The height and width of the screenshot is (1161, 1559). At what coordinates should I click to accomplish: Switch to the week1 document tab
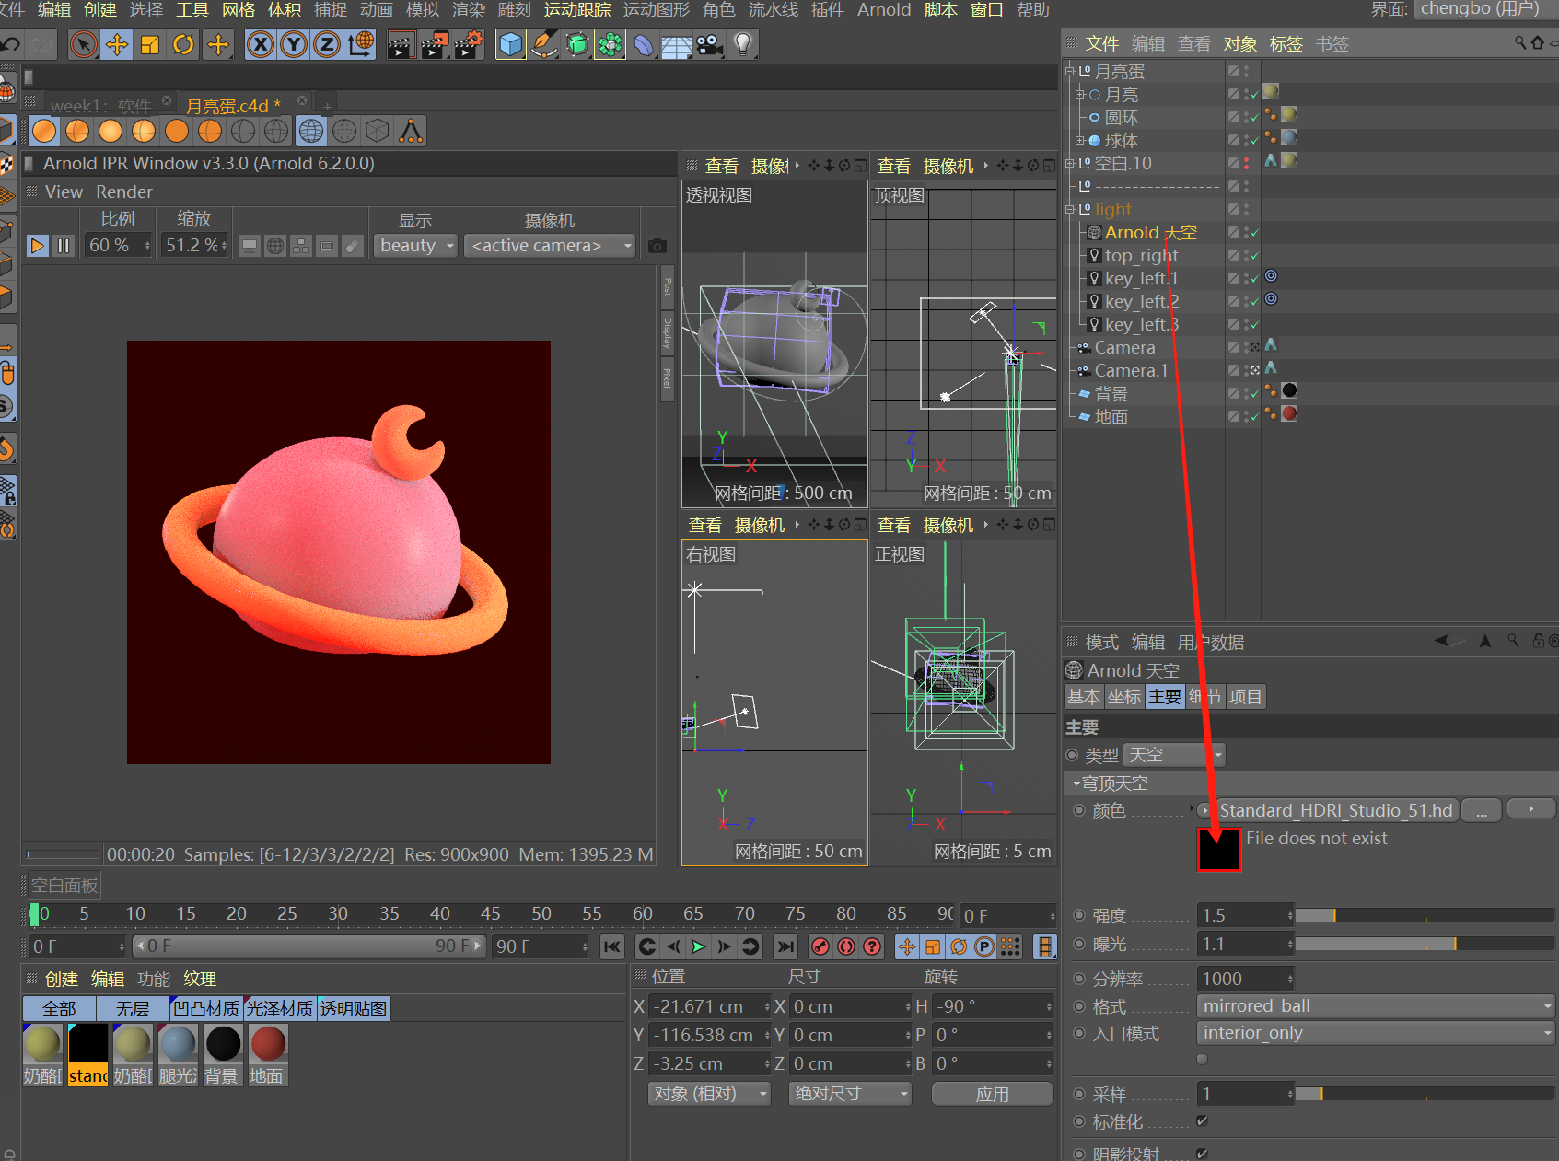(x=100, y=106)
